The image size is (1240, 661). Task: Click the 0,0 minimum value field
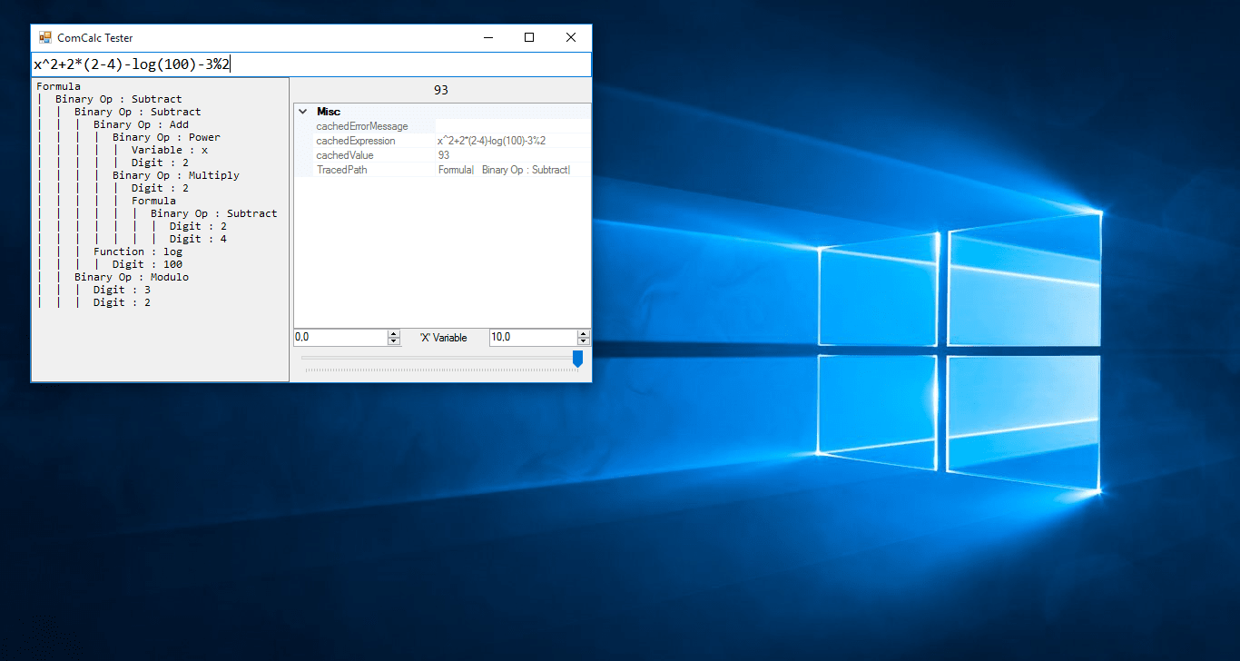point(340,337)
